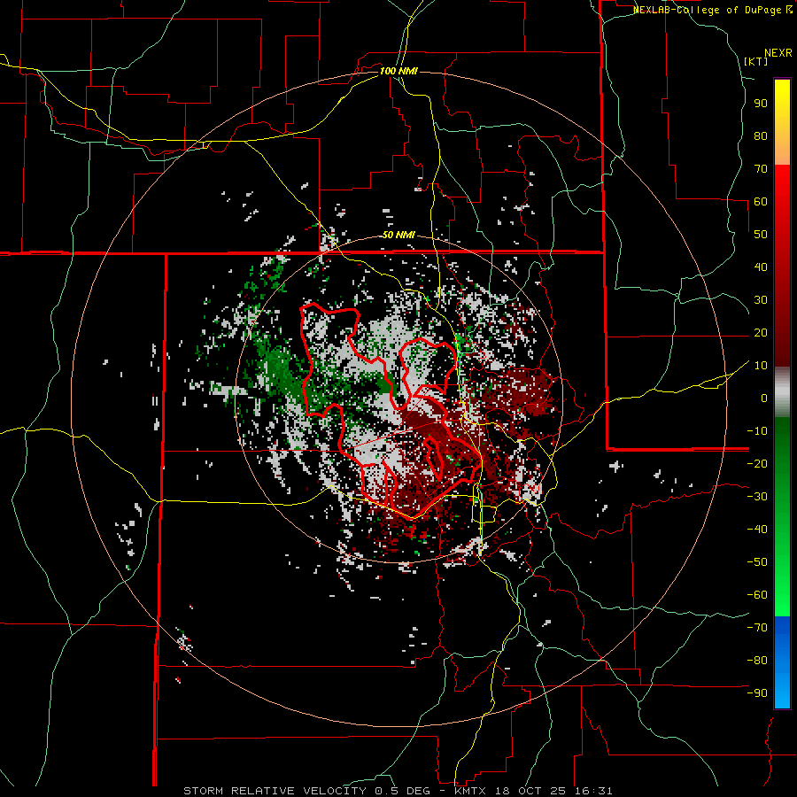The width and height of the screenshot is (797, 797).
Task: Click the NEXR label above the color bar
Action: tap(778, 53)
